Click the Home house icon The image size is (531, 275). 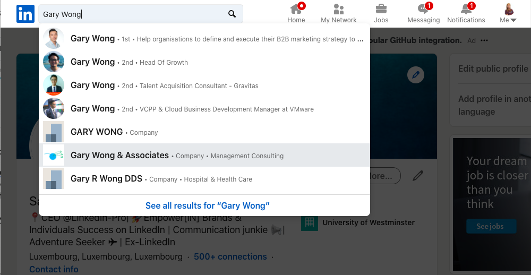pyautogui.click(x=296, y=9)
